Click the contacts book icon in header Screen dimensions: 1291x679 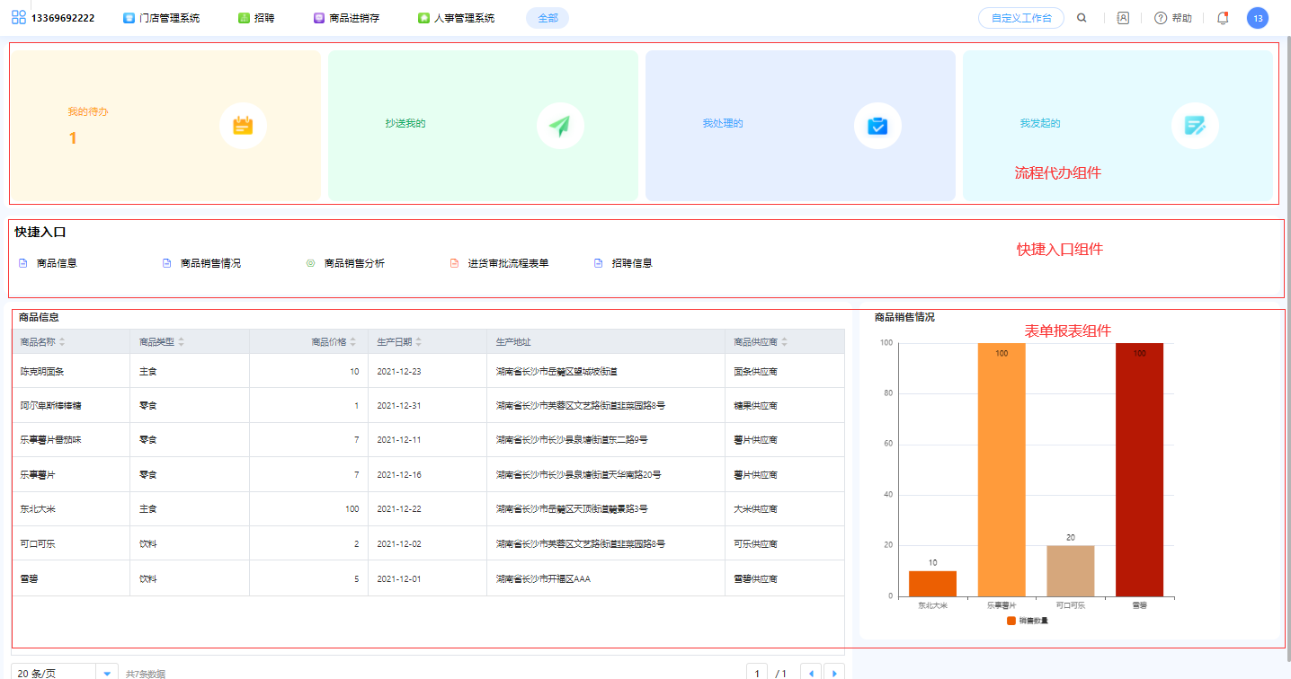pyautogui.click(x=1123, y=18)
